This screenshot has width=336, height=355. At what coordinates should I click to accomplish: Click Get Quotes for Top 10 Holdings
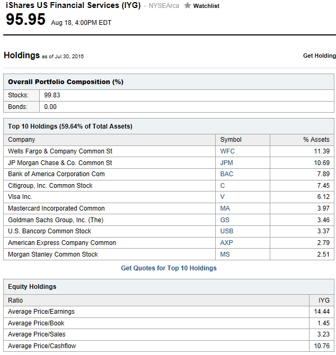tap(169, 268)
